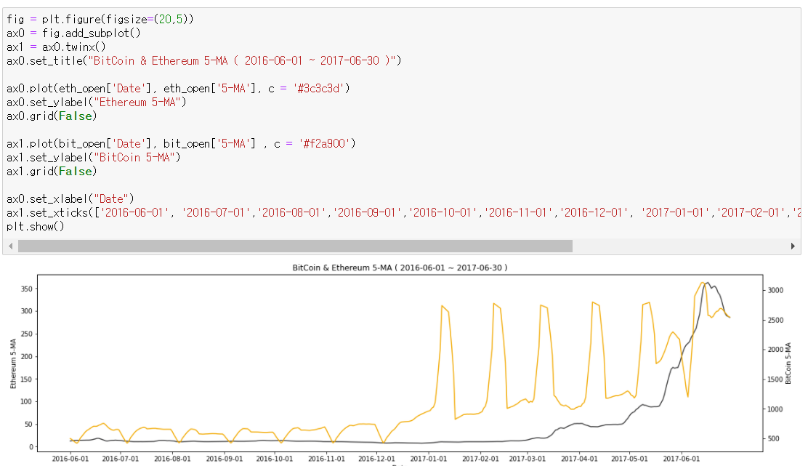This screenshot has width=808, height=466.
Task: Click the code cell's left scroll arrow
Action: (11, 246)
